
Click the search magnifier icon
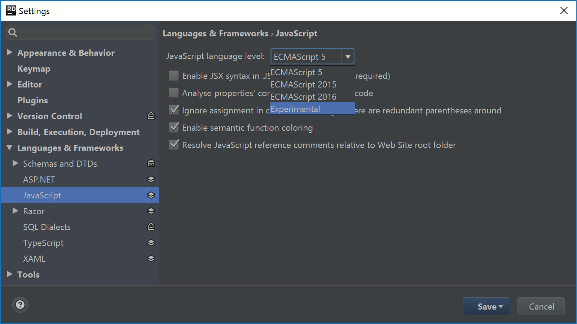coord(13,32)
